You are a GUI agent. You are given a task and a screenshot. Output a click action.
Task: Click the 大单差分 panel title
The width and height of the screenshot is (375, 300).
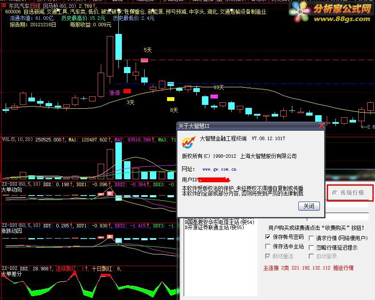coord(12,274)
